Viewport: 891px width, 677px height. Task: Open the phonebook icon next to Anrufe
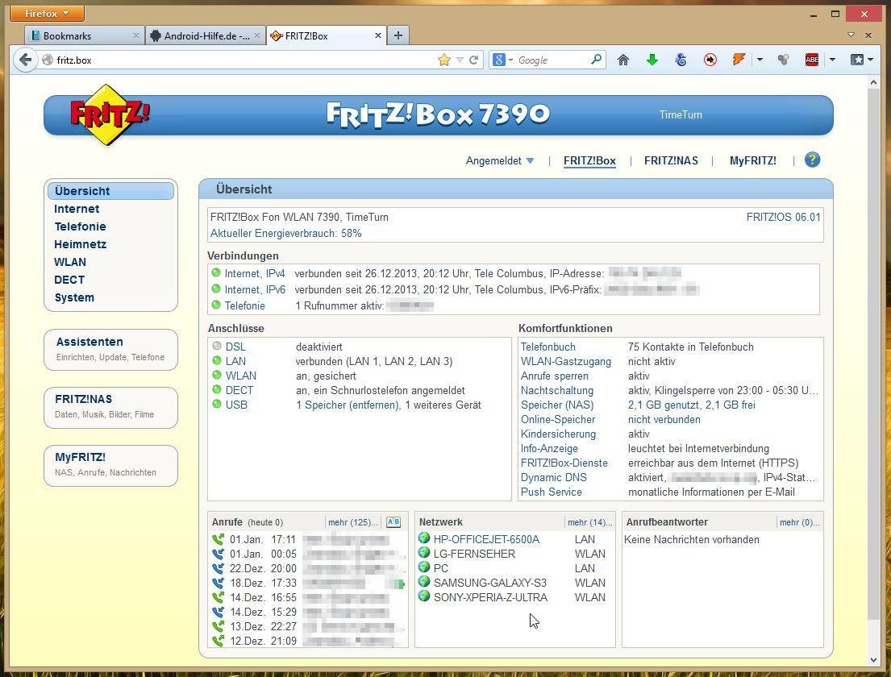click(393, 522)
